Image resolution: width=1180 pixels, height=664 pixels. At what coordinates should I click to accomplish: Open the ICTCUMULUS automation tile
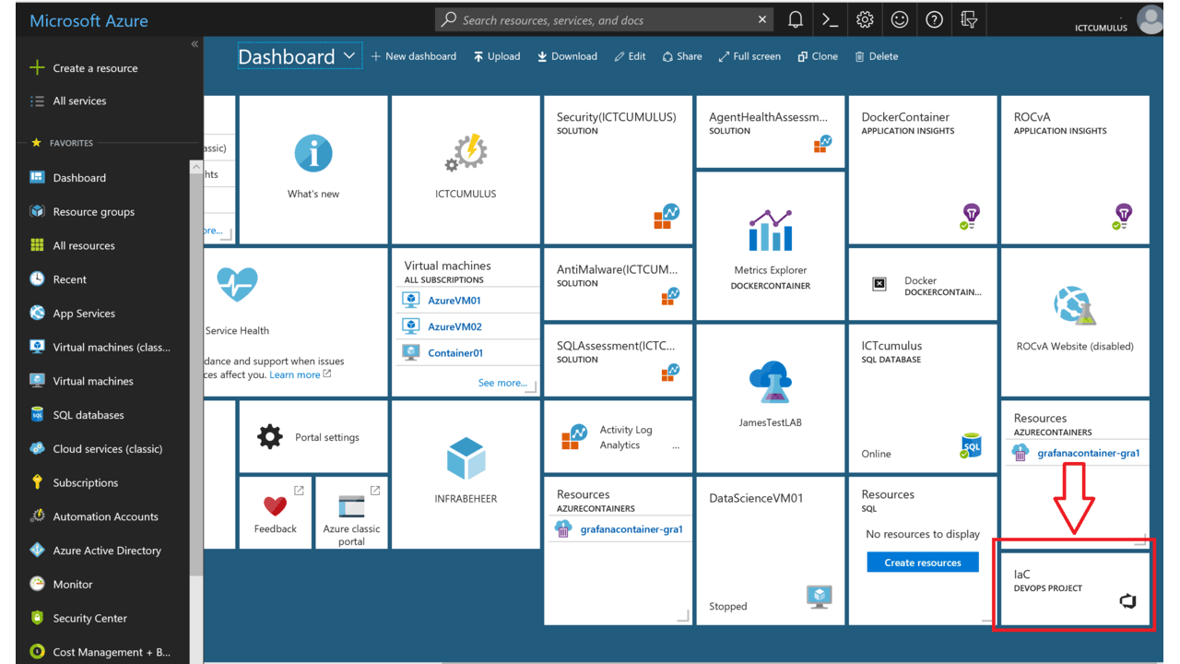[x=466, y=169]
